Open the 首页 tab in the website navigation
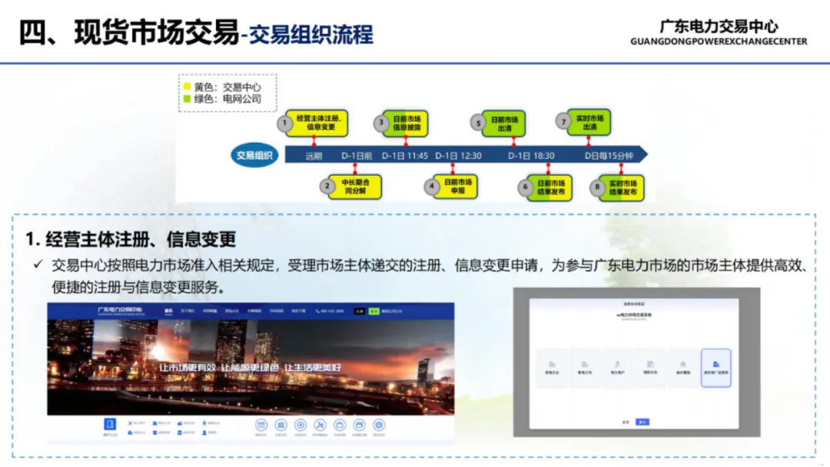Image resolution: width=830 pixels, height=467 pixels. click(168, 311)
